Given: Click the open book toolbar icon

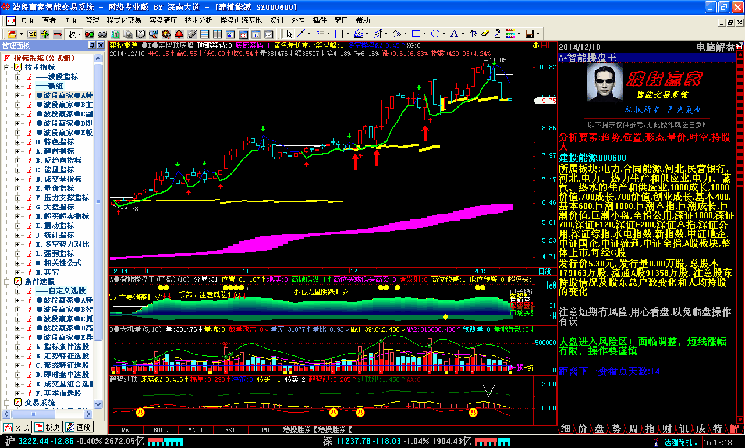Looking at the screenshot, I should pos(140,34).
